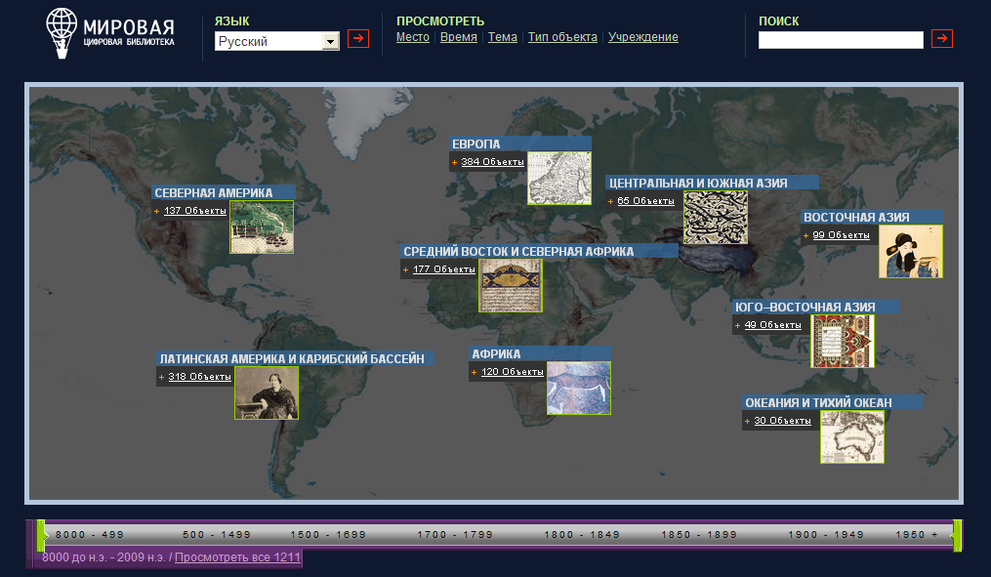This screenshot has width=991, height=577.
Task: Click the East Asia portrait thumbnail
Action: (910, 252)
